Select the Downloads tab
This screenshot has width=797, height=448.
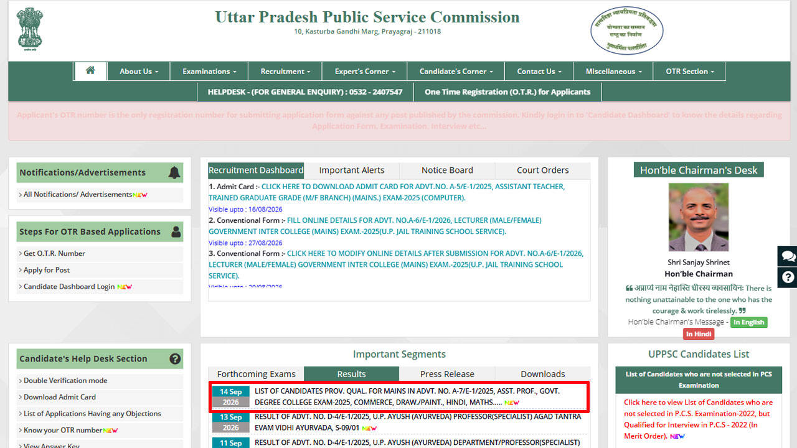coord(543,374)
